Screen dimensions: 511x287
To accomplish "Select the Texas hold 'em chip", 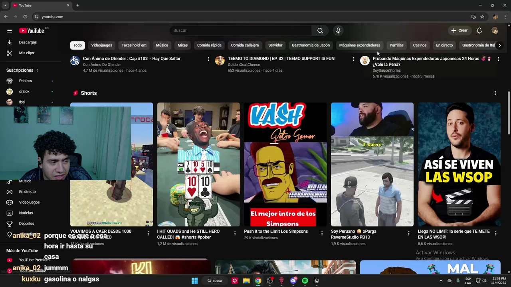I will [x=134, y=45].
